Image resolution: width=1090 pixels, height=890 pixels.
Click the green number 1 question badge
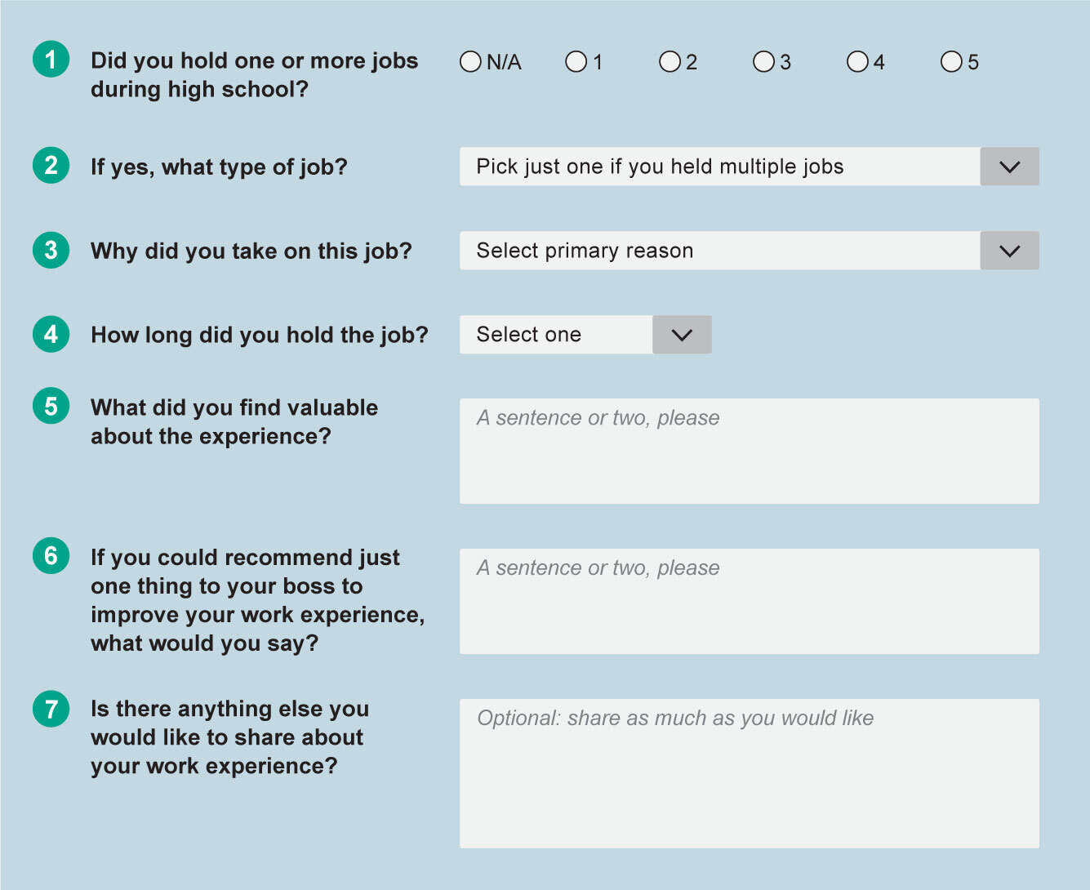pos(51,60)
